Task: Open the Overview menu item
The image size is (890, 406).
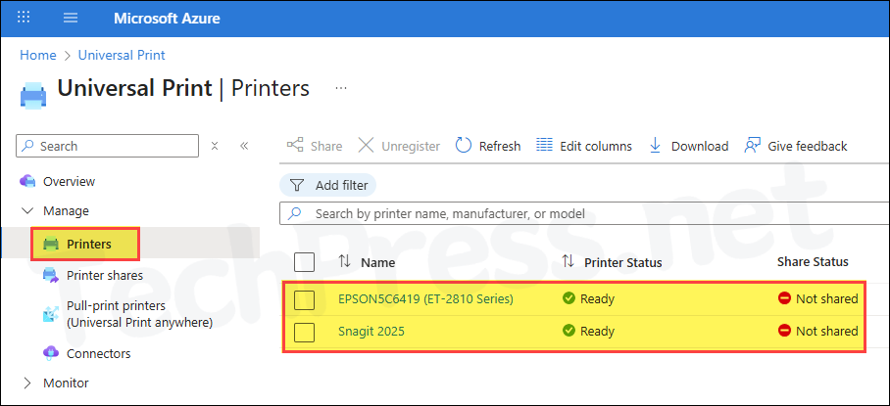Action: tap(70, 182)
